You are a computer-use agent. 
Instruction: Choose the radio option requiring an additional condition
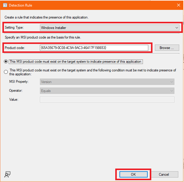point(6,72)
